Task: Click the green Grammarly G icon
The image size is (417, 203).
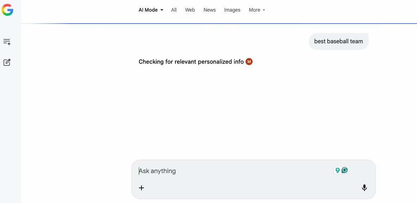Action: tap(345, 170)
